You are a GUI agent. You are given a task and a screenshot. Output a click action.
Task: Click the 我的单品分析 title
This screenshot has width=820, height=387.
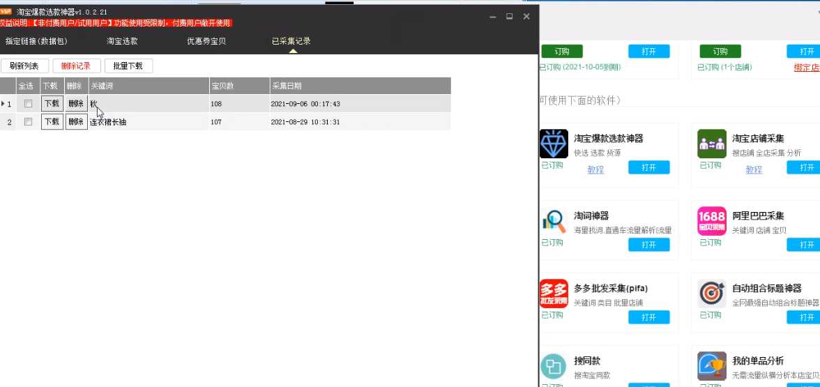click(759, 361)
